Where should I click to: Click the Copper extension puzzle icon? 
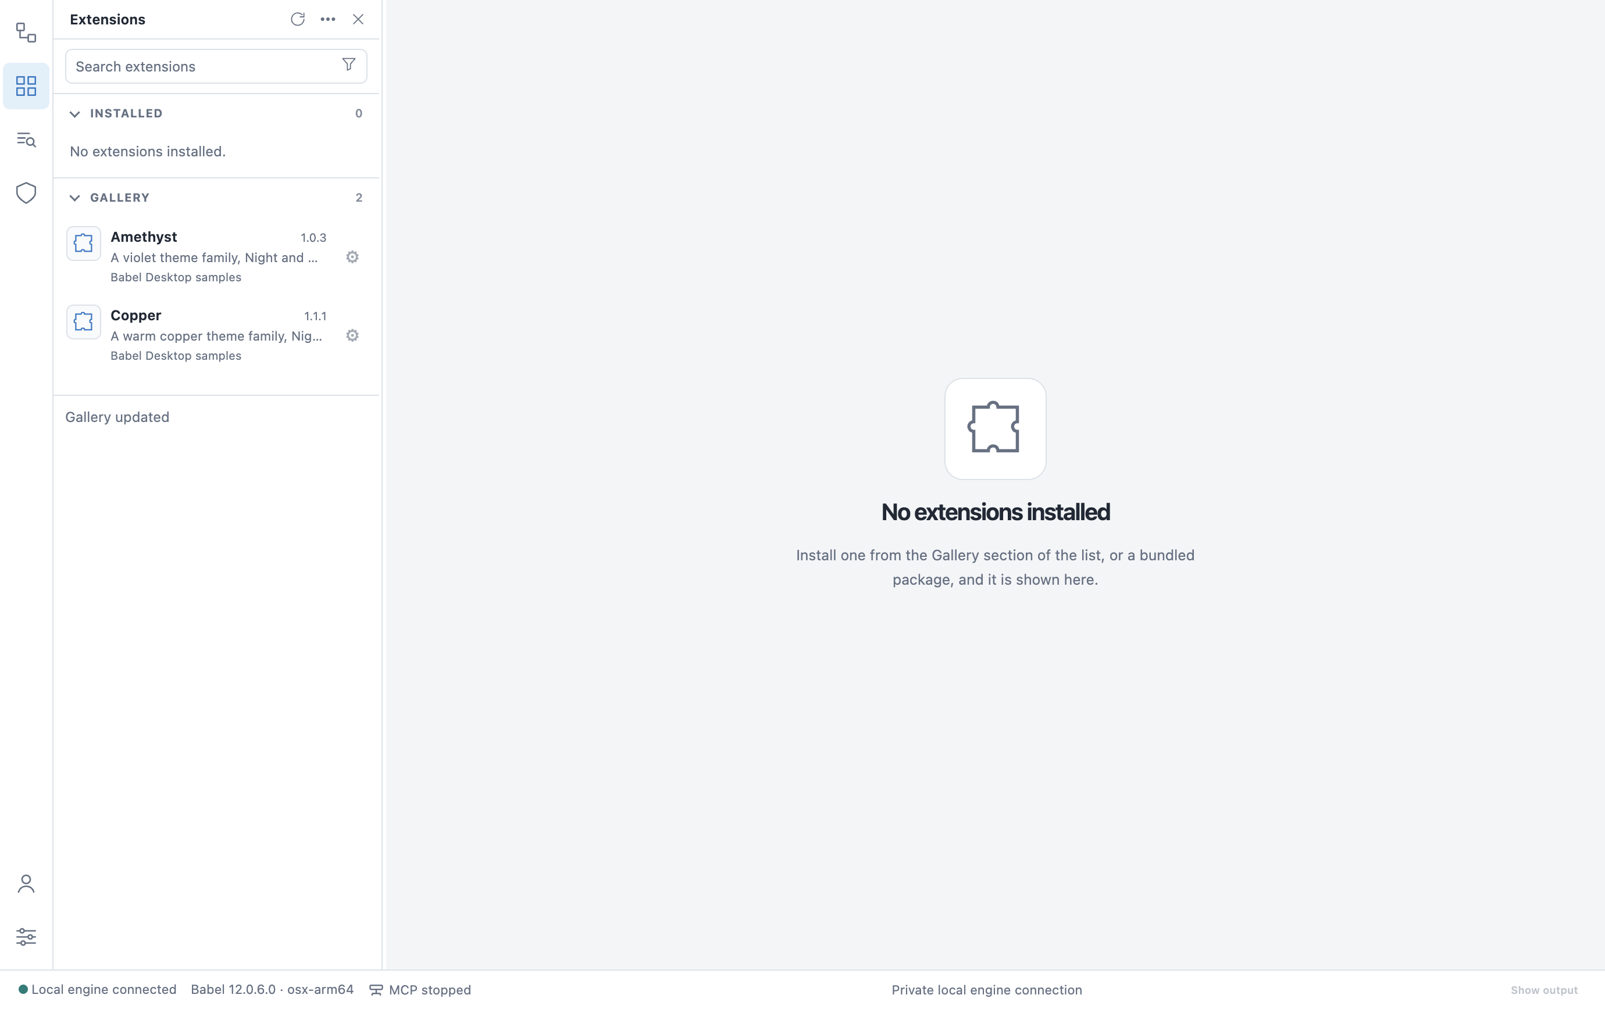(x=83, y=321)
